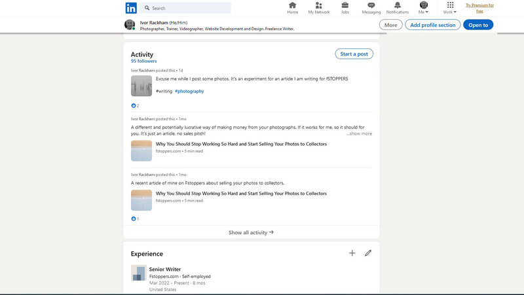Focus the Search field
Viewport: 524px width, 295px height.
click(x=185, y=8)
